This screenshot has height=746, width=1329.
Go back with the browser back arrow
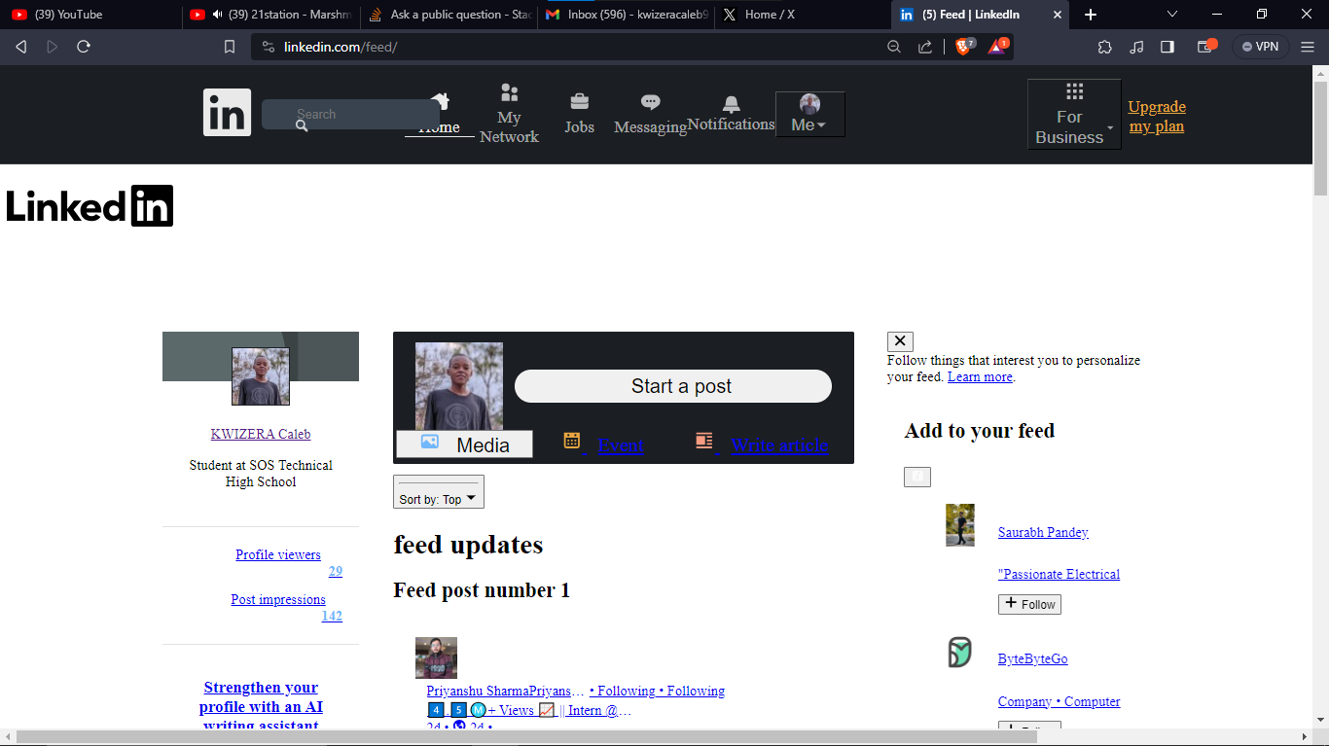(x=20, y=47)
